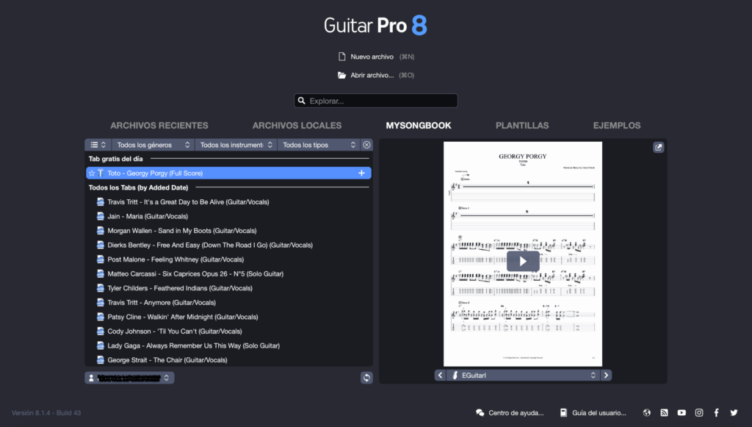Go to previous track arrow
Viewport: 752px width, 427px height.
tap(441, 375)
